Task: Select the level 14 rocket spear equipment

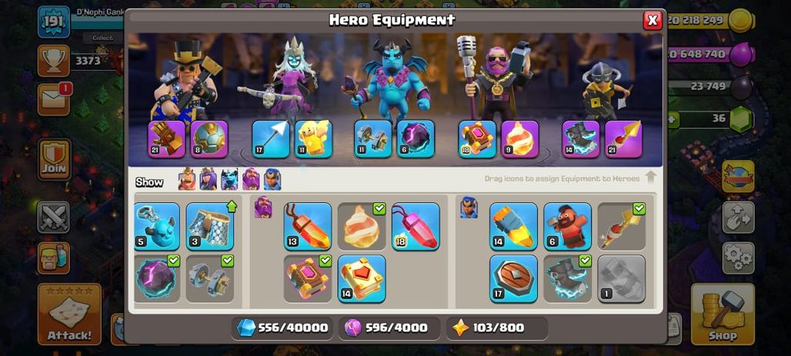Action: 513,226
